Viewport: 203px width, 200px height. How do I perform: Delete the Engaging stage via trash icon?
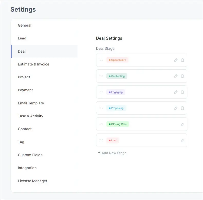click(x=182, y=92)
